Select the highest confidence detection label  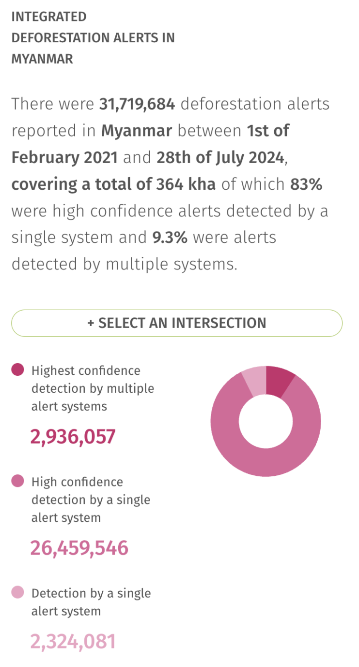click(x=92, y=388)
